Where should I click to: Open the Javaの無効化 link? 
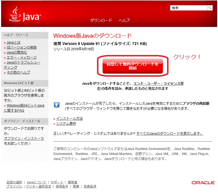click(17, 52)
